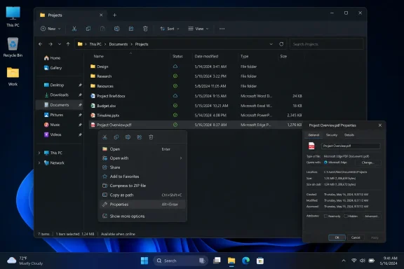This screenshot has width=404, height=269.
Task: Click the Search Projects field
Action: 326,44
